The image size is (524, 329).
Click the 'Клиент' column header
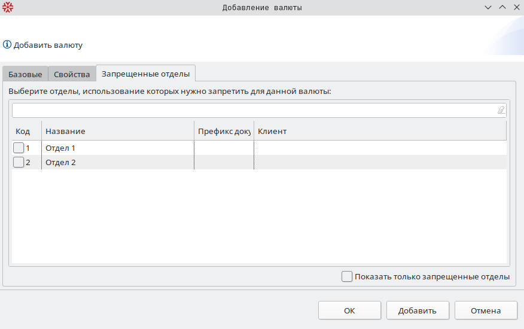coord(379,131)
